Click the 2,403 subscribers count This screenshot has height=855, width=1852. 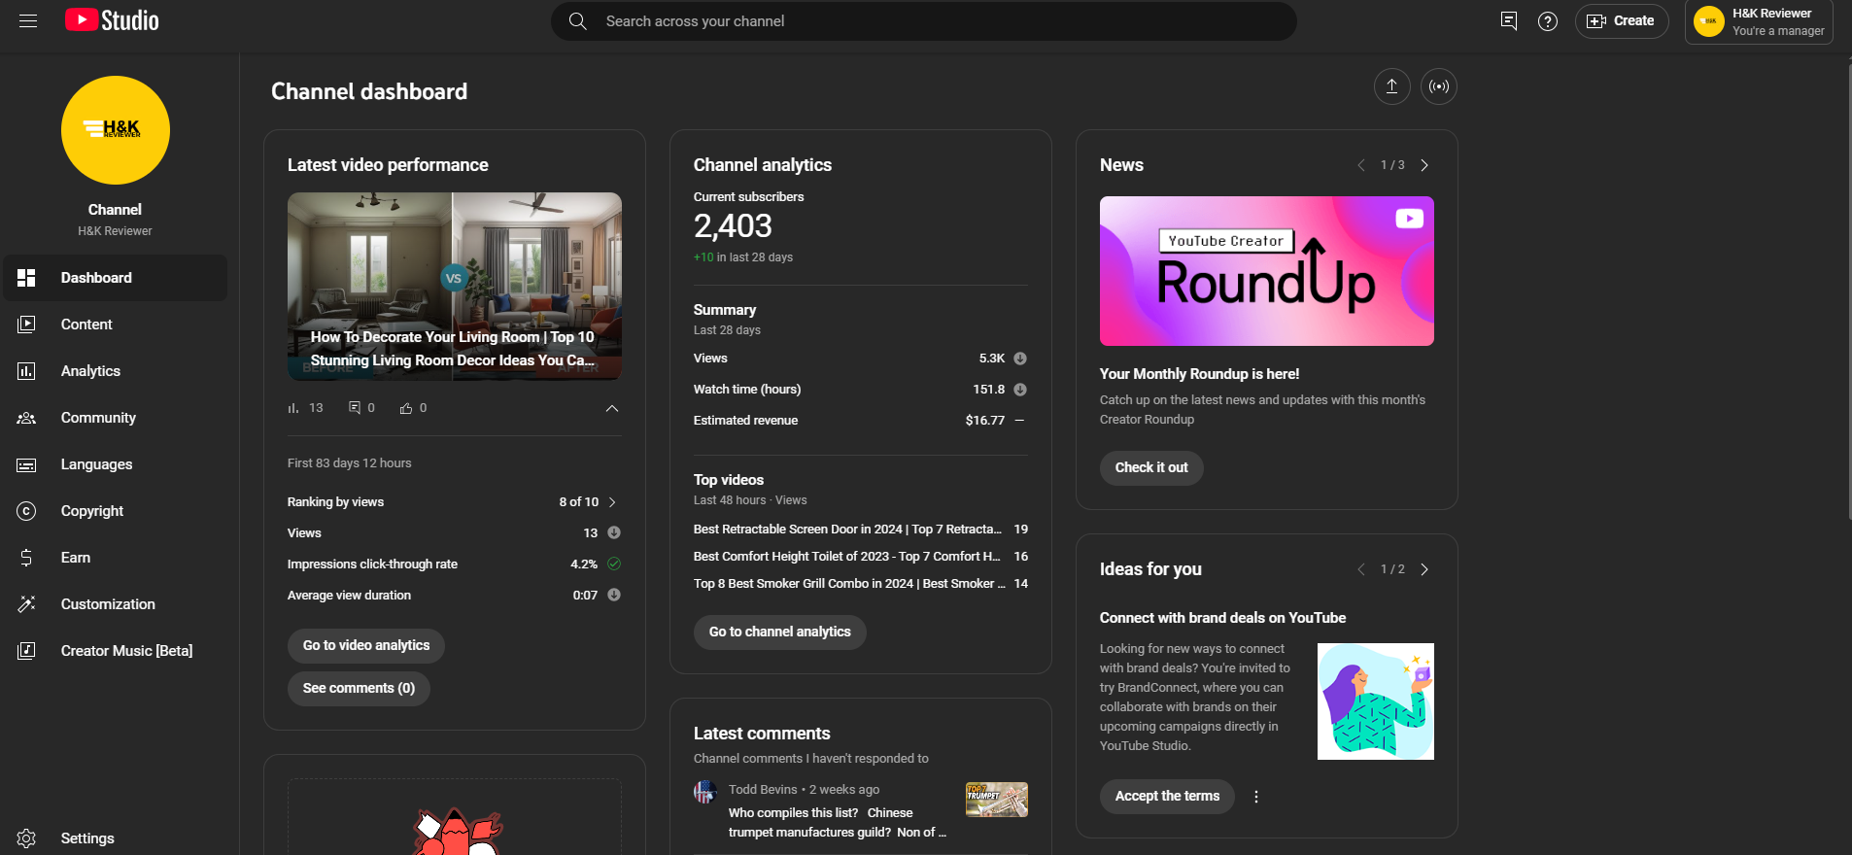pos(733,226)
